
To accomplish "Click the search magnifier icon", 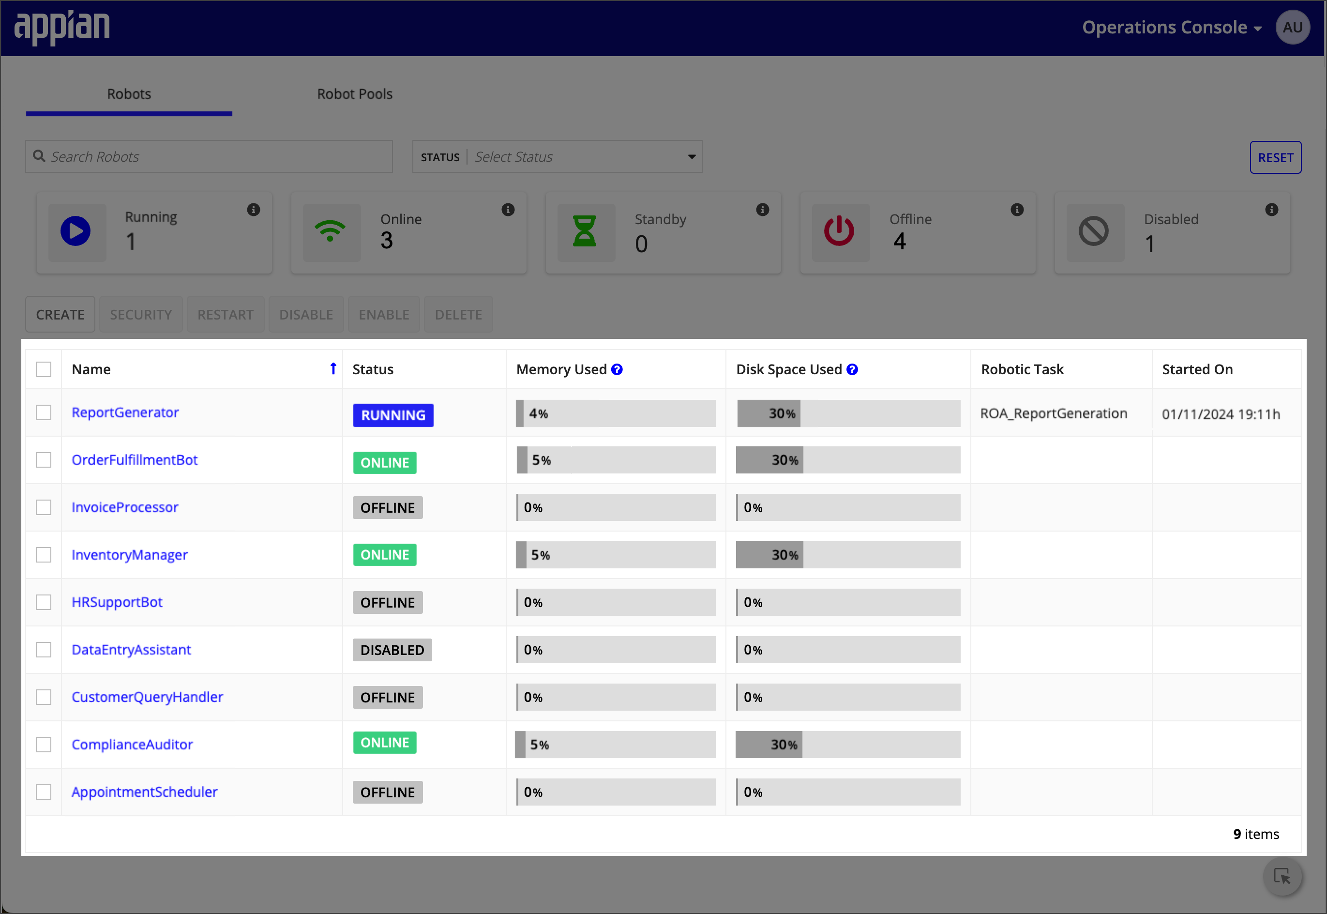I will click(39, 156).
